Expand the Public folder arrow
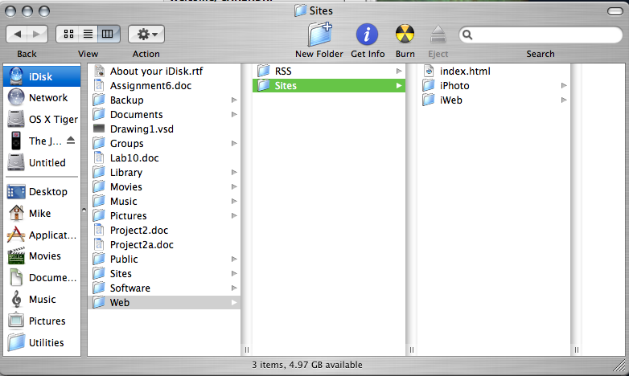 [x=234, y=259]
